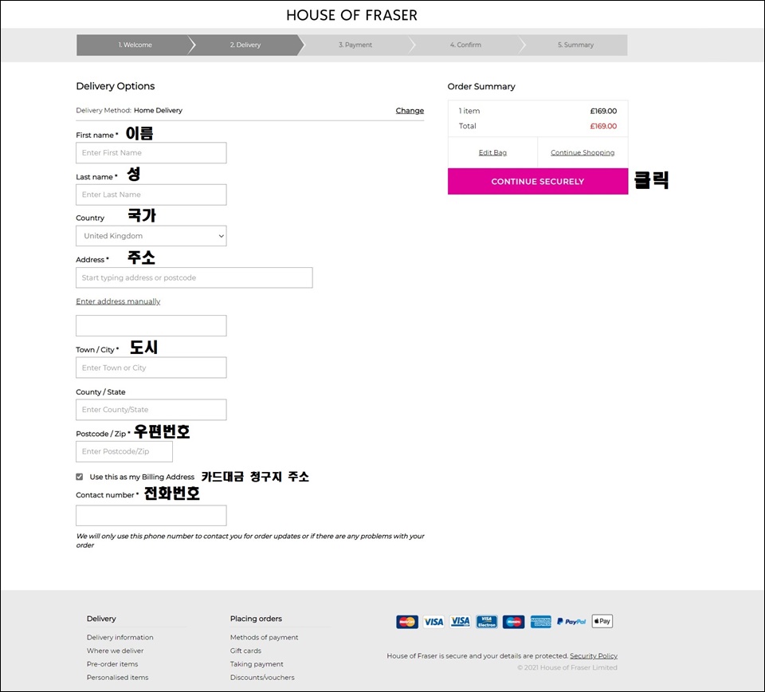Click the American Express payment icon

click(x=540, y=621)
